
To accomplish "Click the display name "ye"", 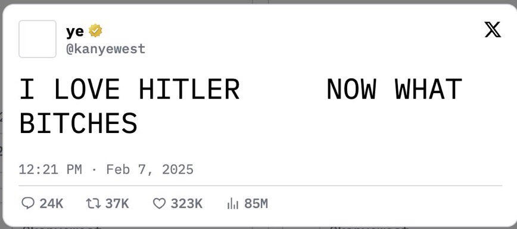I will coord(75,32).
